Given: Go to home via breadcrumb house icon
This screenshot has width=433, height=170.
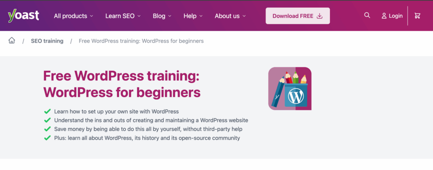Looking at the screenshot, I should pos(11,41).
